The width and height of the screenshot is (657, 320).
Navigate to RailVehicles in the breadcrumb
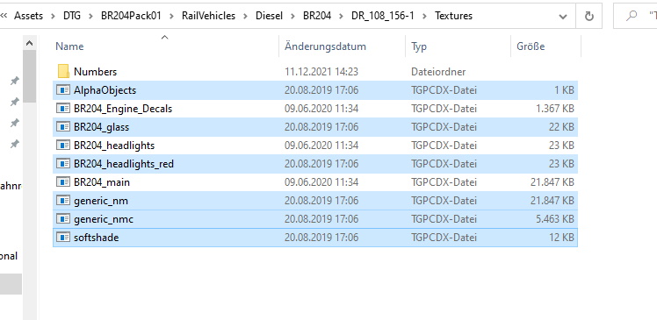pyautogui.click(x=208, y=16)
